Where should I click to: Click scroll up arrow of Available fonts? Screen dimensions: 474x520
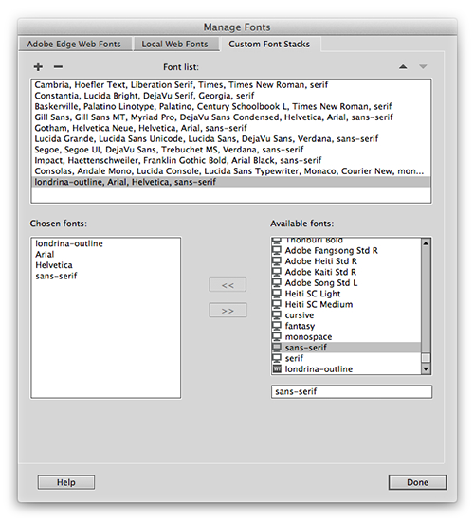pos(426,243)
